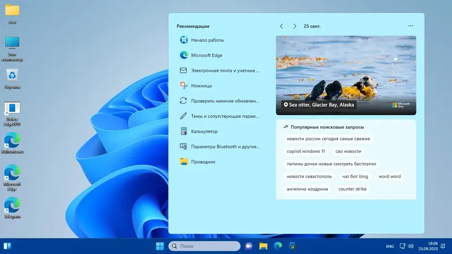Open Microsoft Edge desktop shortcut
The width and height of the screenshot is (452, 254).
pos(12,178)
